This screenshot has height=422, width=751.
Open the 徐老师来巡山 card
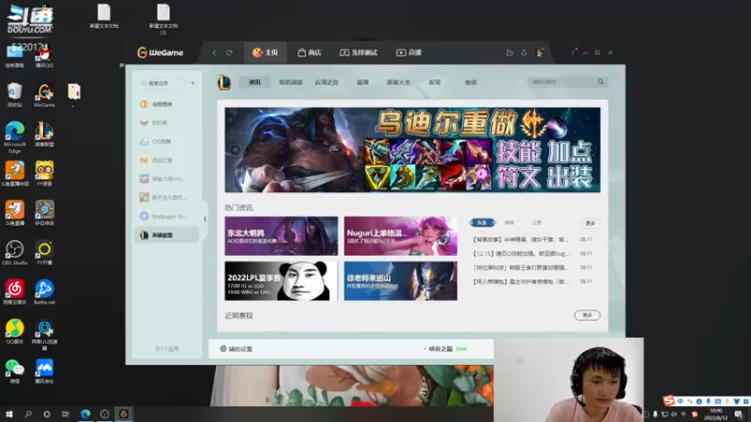(x=401, y=280)
